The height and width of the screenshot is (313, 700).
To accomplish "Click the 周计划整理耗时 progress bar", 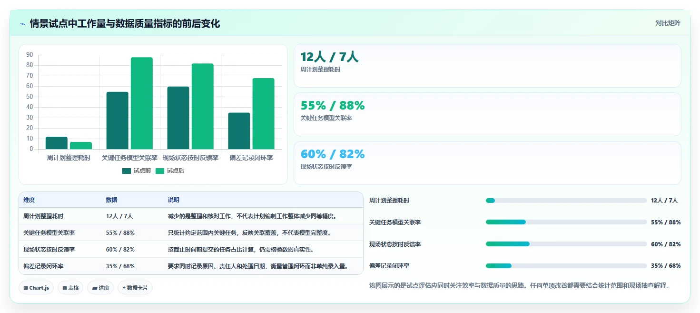I will [x=566, y=201].
